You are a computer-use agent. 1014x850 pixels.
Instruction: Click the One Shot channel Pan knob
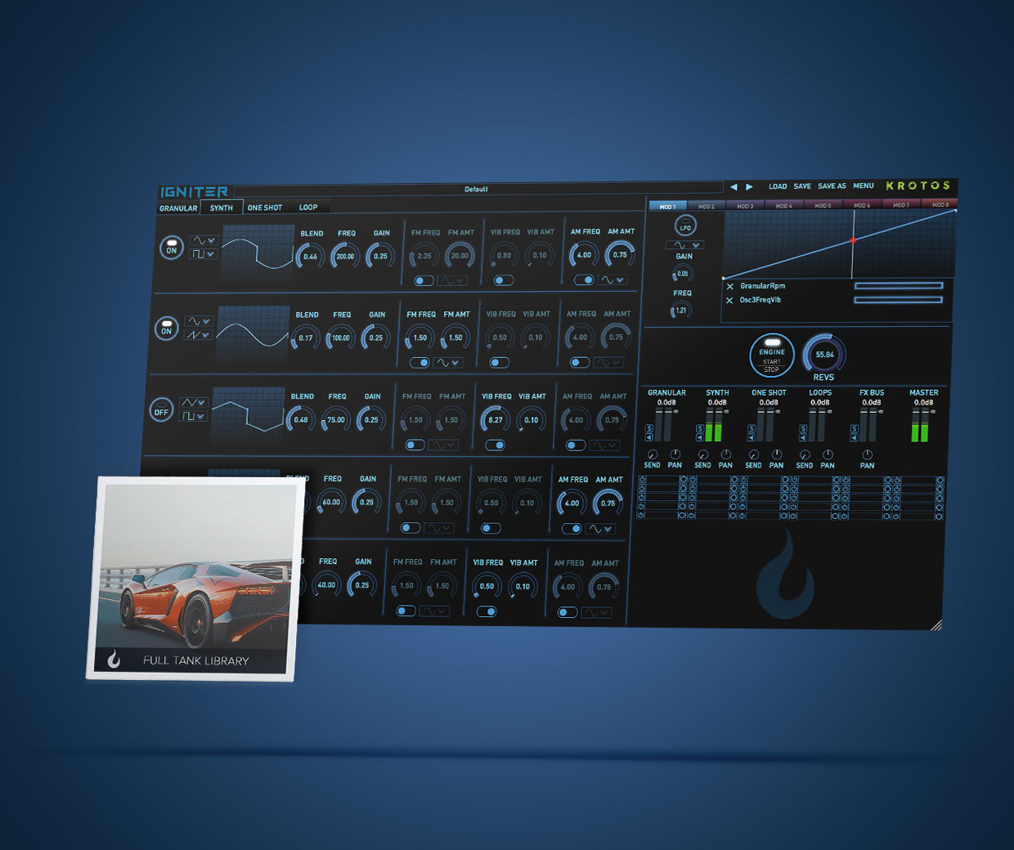(x=777, y=454)
